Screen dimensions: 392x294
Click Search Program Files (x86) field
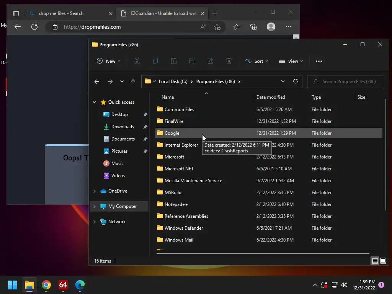346,82
